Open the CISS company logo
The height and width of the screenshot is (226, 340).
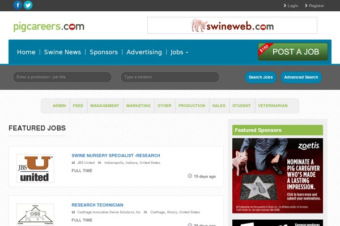[35, 215]
